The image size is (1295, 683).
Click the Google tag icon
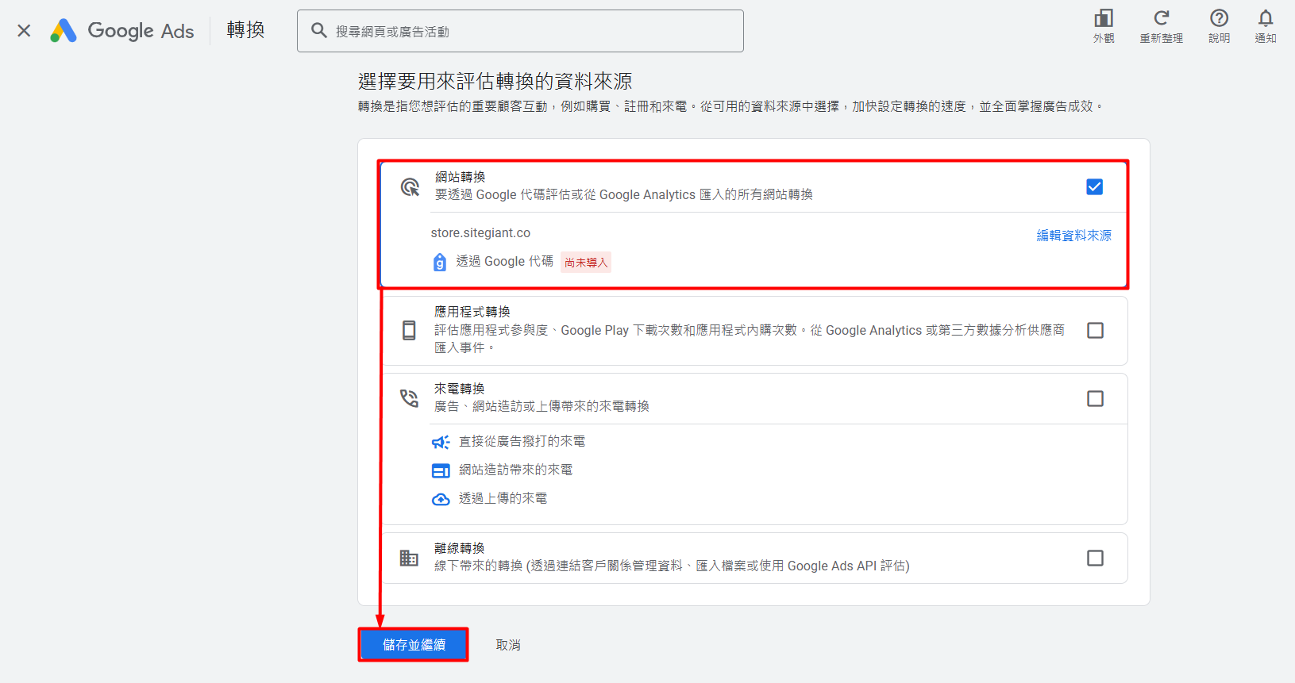tap(440, 262)
